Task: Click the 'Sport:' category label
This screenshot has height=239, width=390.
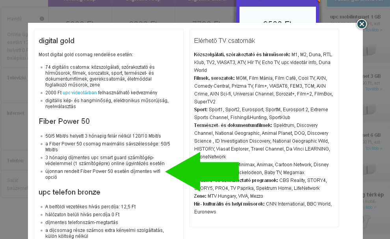Action: coord(201,110)
